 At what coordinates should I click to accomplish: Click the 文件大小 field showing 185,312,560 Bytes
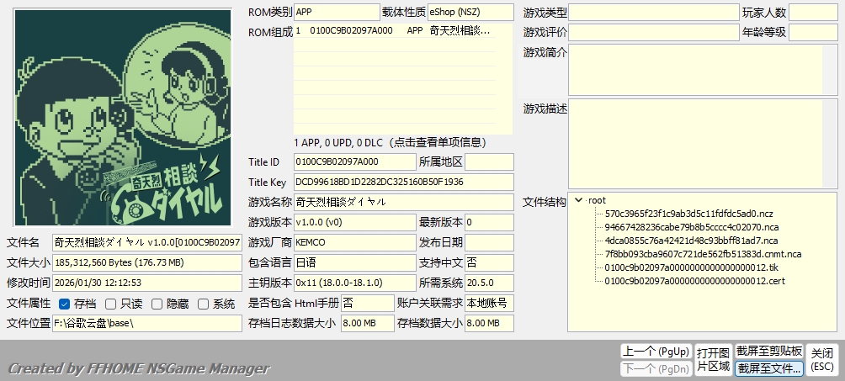[147, 263]
